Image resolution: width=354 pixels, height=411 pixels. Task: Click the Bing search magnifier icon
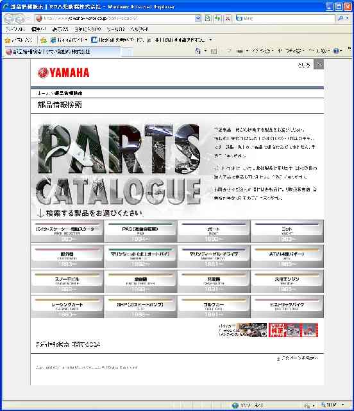pyautogui.click(x=341, y=18)
